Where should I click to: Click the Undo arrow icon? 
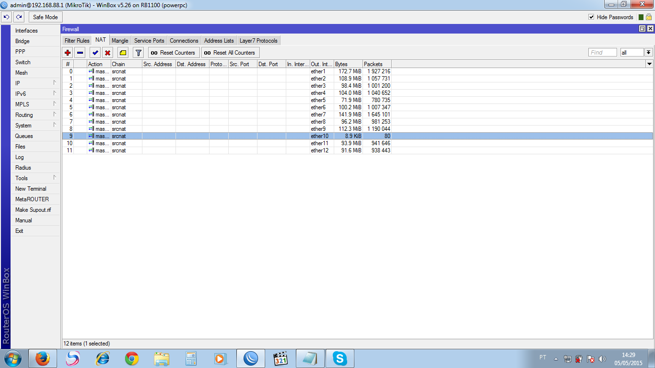pyautogui.click(x=6, y=17)
